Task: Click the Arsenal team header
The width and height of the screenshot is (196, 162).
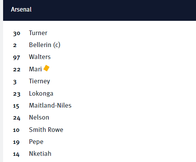Action: point(21,9)
